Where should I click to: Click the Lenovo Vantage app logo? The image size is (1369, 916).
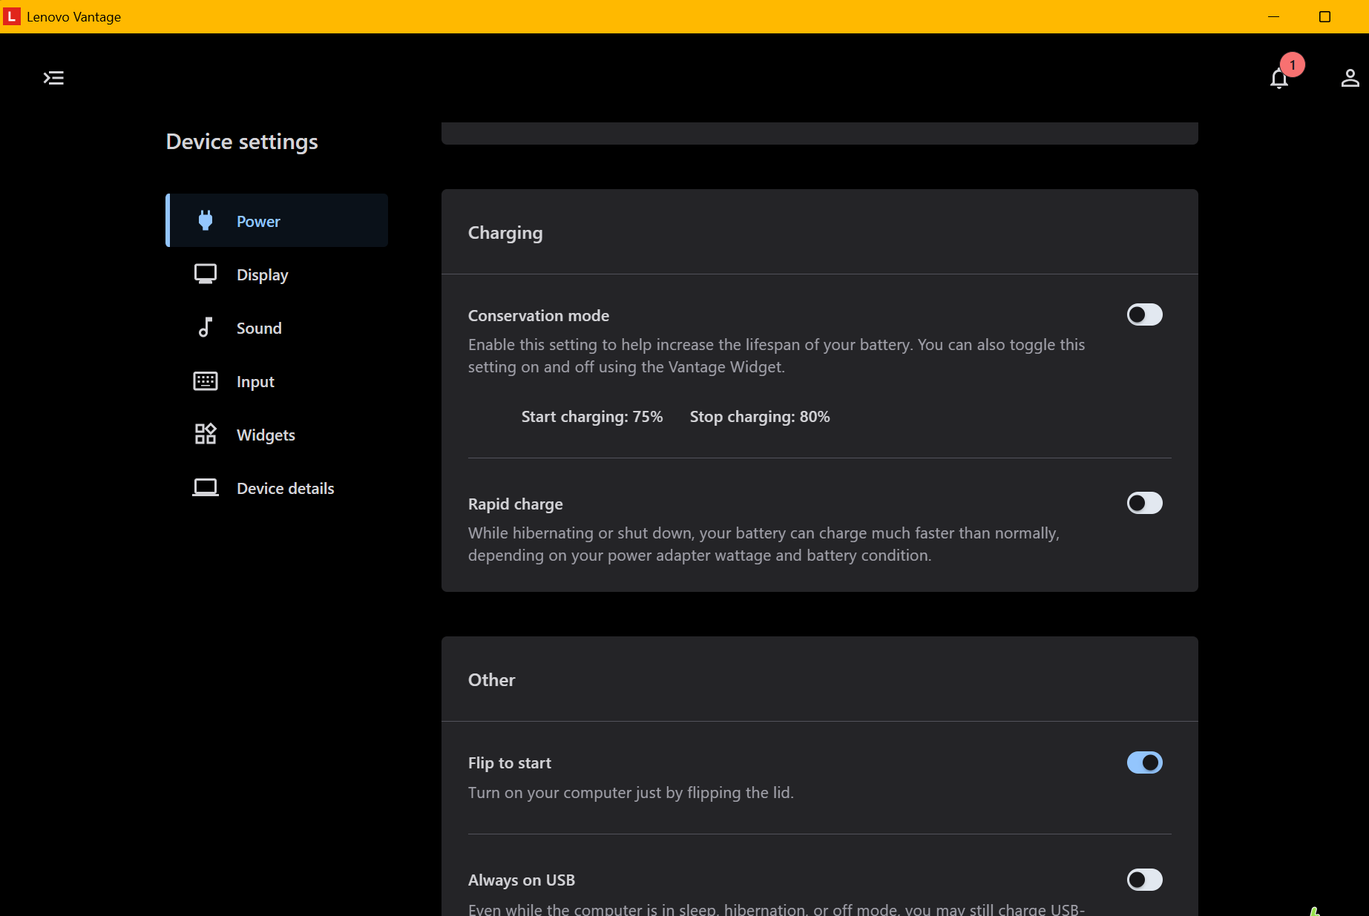[x=11, y=16]
